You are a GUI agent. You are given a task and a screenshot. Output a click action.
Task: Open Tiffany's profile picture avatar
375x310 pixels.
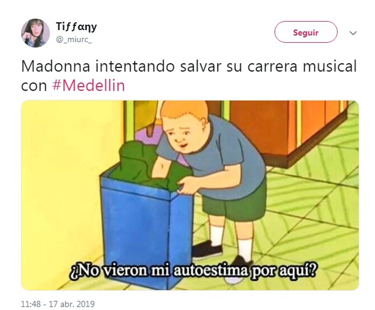36,33
